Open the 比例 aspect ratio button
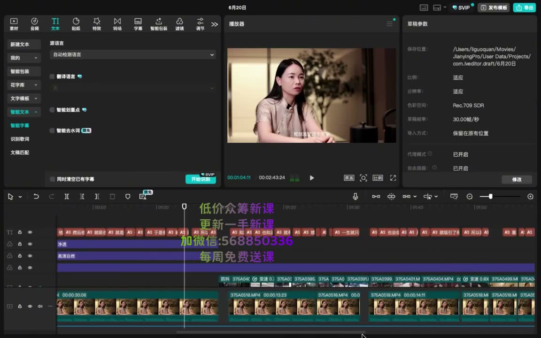541x338 pixels. coord(378,178)
